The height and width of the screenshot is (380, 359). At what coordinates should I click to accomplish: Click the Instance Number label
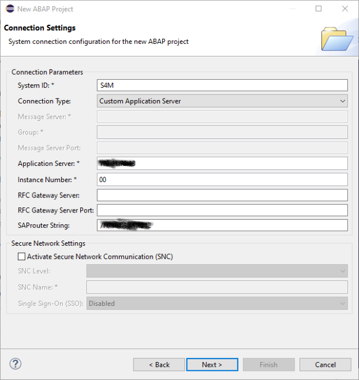[x=47, y=179]
